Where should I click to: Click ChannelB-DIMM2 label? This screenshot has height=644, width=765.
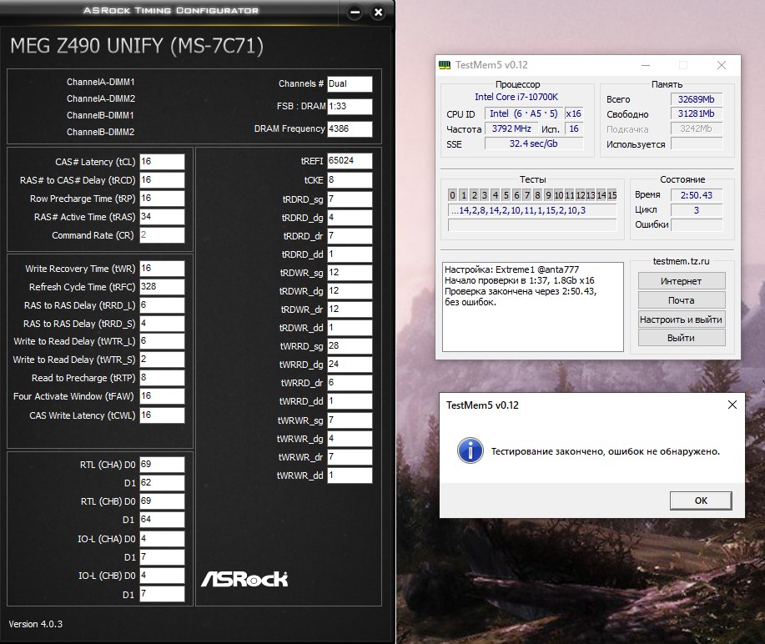click(x=100, y=132)
